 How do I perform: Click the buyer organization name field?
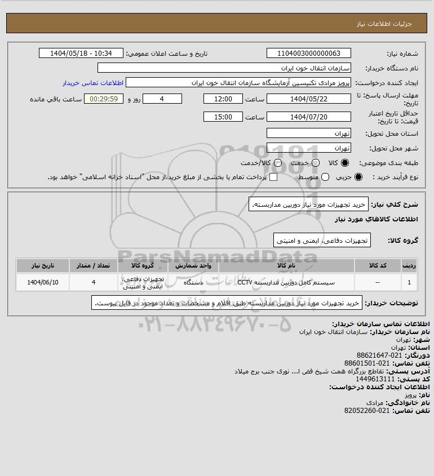coord(224,68)
